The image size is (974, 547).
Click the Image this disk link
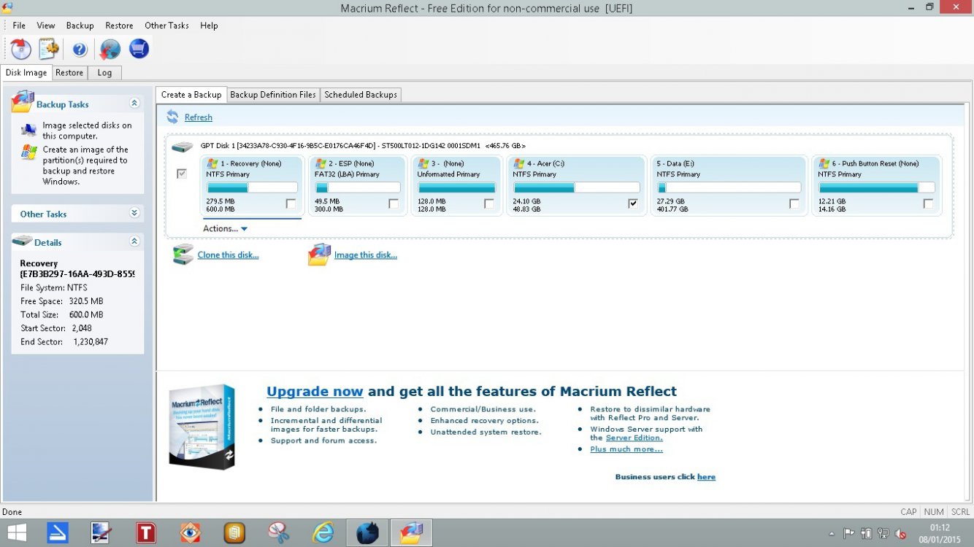tap(366, 255)
